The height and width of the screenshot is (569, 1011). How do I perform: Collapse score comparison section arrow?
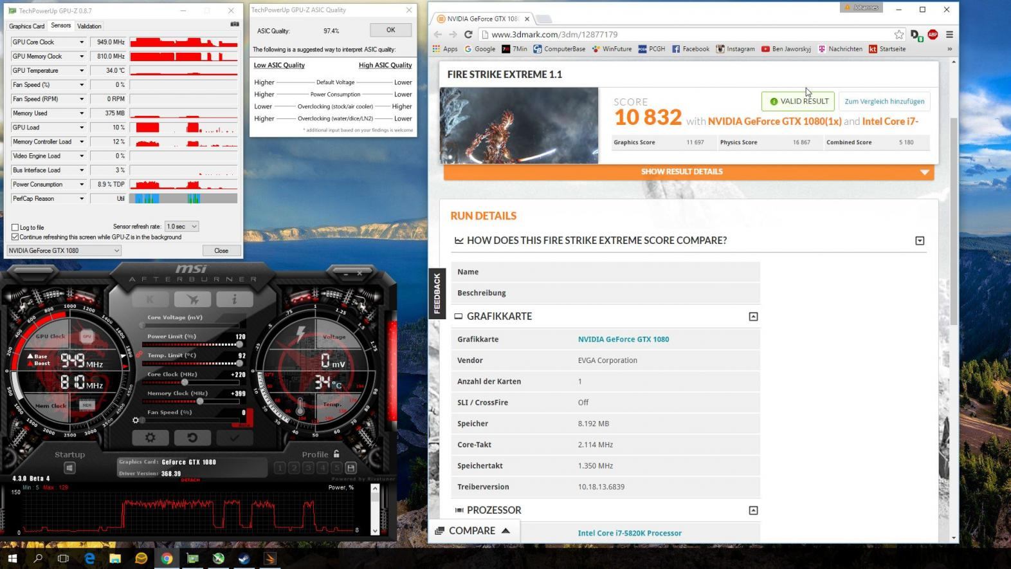point(920,241)
